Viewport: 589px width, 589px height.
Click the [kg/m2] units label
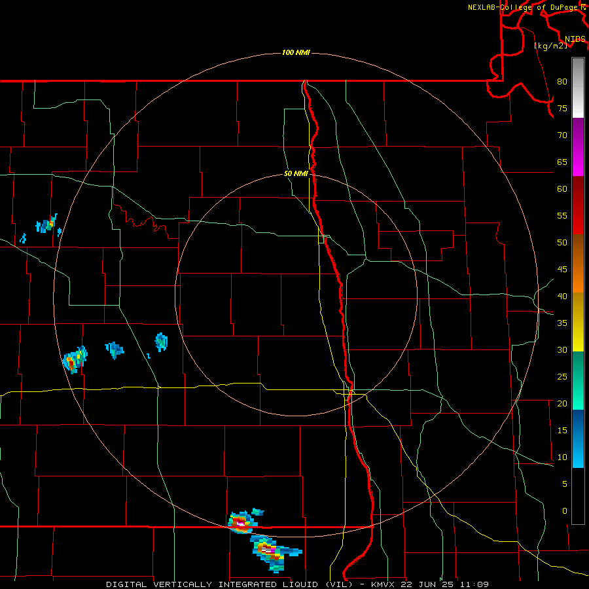pos(550,45)
